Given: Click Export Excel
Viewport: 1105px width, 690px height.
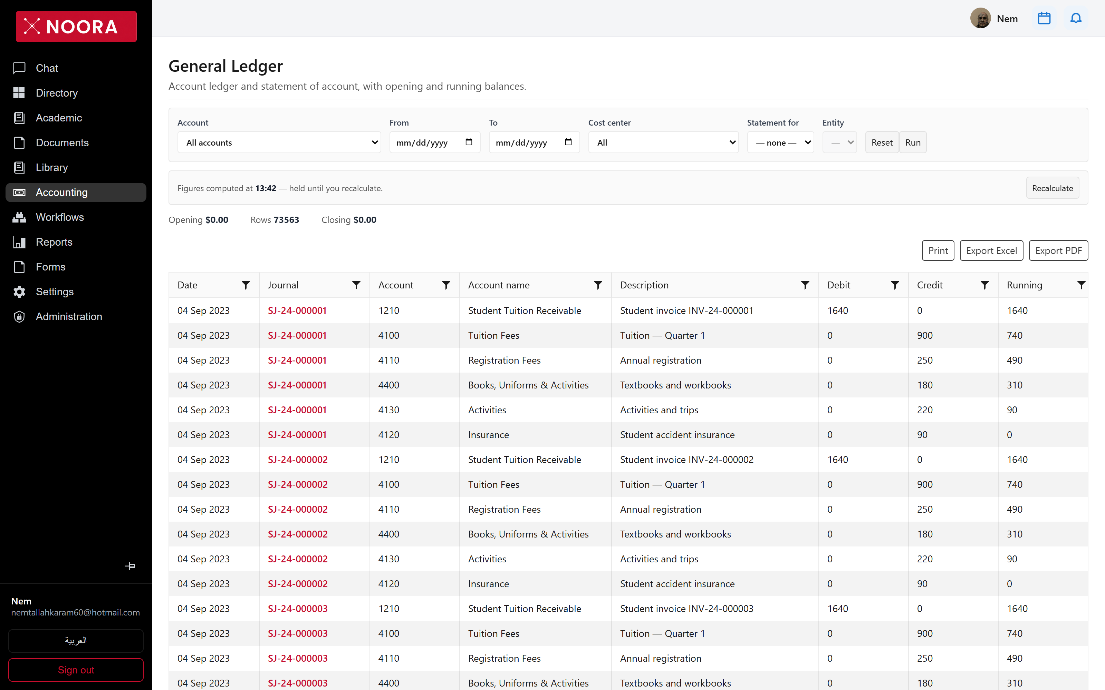Looking at the screenshot, I should 991,250.
